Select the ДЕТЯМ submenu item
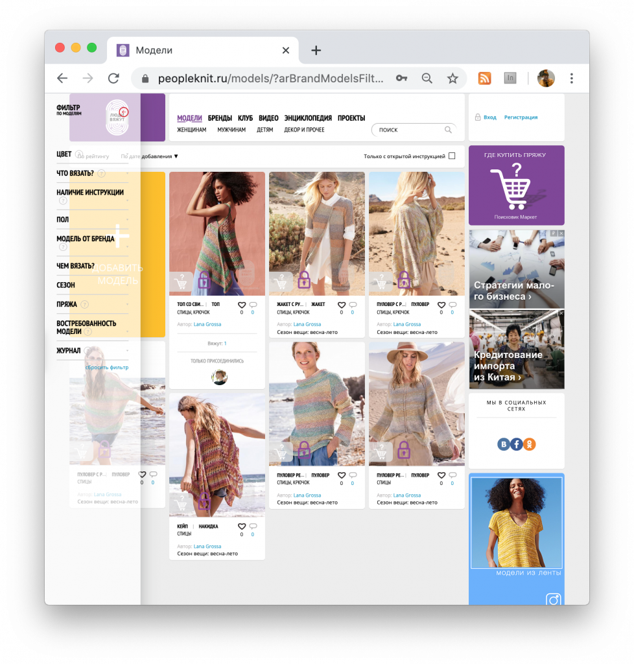Image resolution: width=634 pixels, height=664 pixels. coord(265,130)
